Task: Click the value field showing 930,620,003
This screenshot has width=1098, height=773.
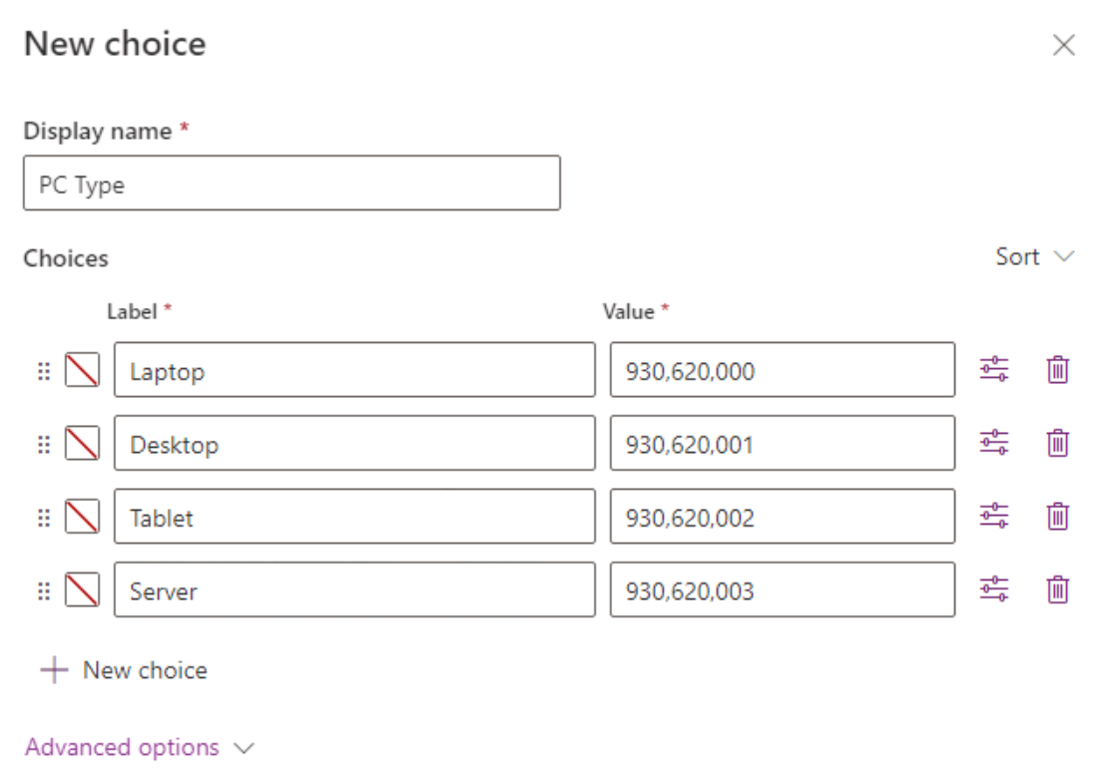Action: tap(782, 589)
